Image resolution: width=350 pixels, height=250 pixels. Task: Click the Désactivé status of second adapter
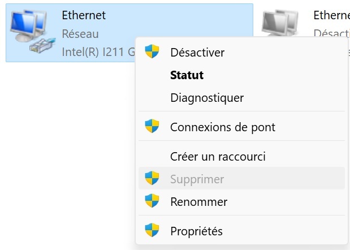(332, 33)
